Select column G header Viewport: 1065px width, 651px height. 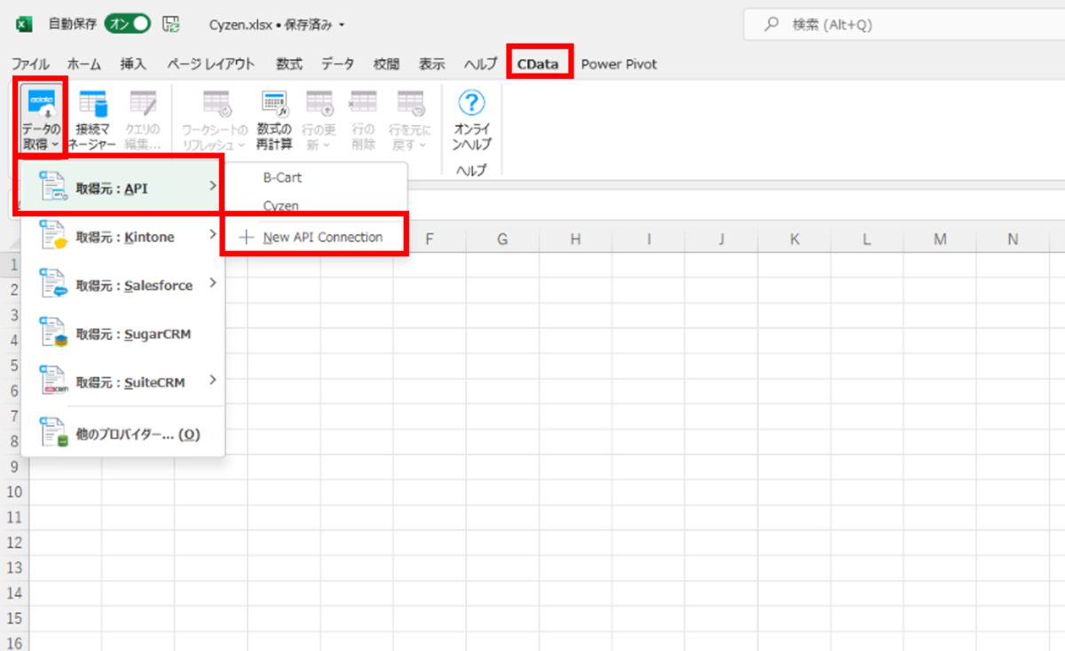coord(502,239)
